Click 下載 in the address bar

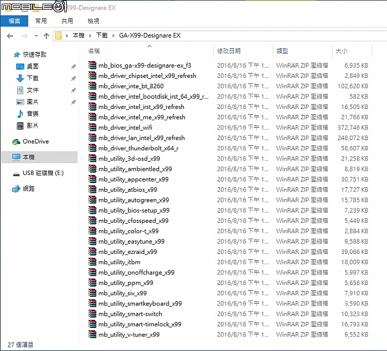coord(102,35)
